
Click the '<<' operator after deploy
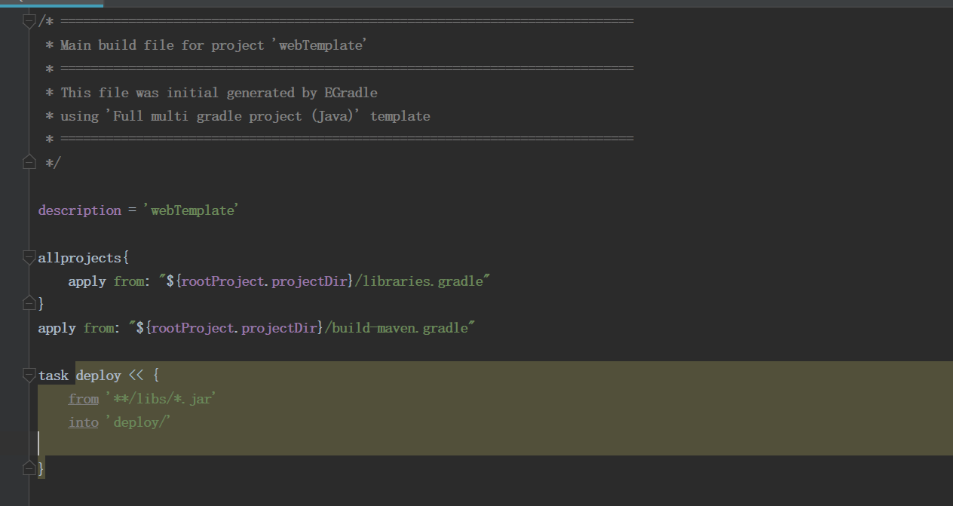(136, 375)
